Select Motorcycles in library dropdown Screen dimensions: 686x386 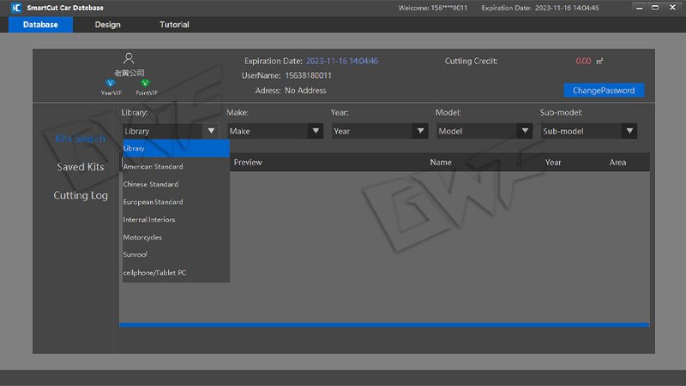143,237
